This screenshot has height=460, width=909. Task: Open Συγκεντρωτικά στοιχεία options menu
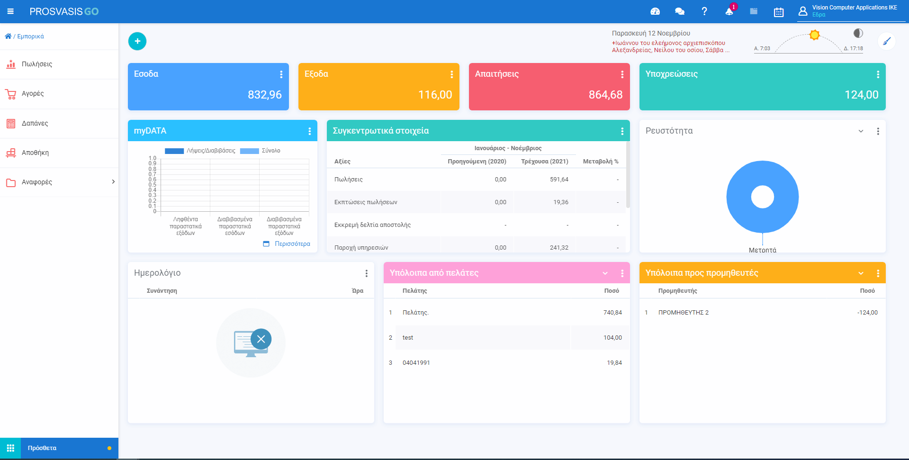click(x=622, y=131)
